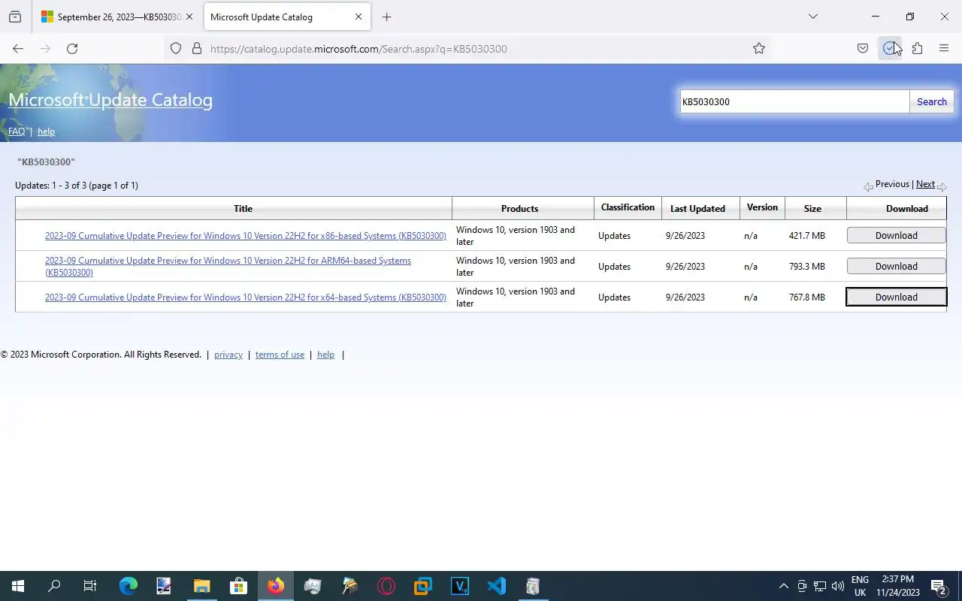
Task: Go back to the previous page
Action: [18, 49]
